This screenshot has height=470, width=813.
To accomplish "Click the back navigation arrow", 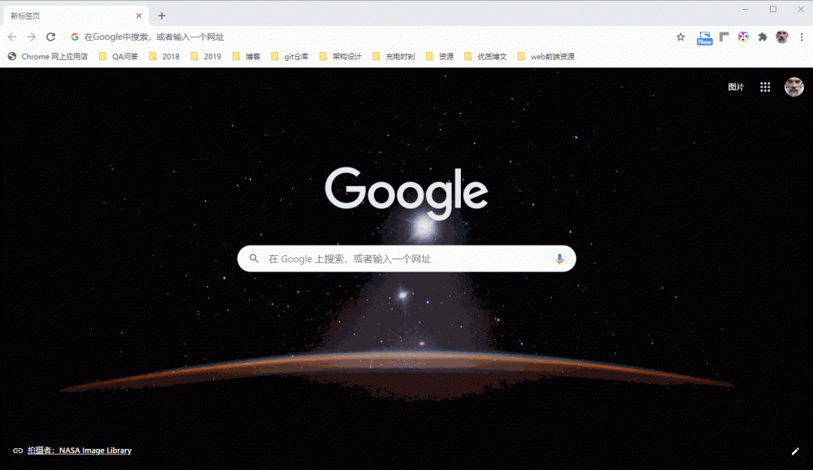I will (11, 37).
